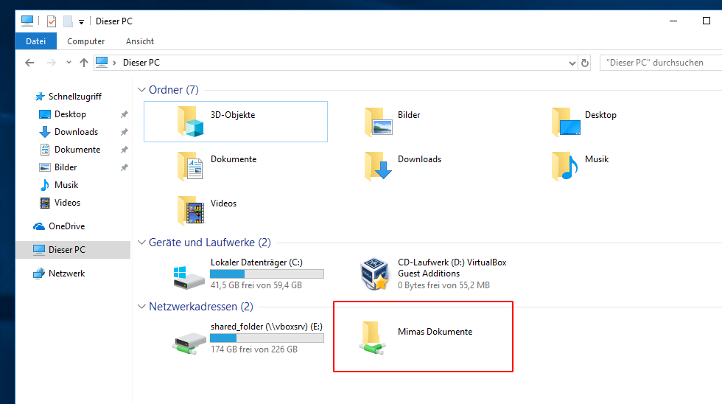The width and height of the screenshot is (722, 404).
Task: Collapse the Netzwerkadressen group
Action: pyautogui.click(x=141, y=307)
